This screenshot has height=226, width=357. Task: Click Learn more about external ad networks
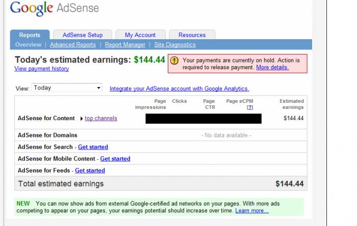tap(252, 211)
